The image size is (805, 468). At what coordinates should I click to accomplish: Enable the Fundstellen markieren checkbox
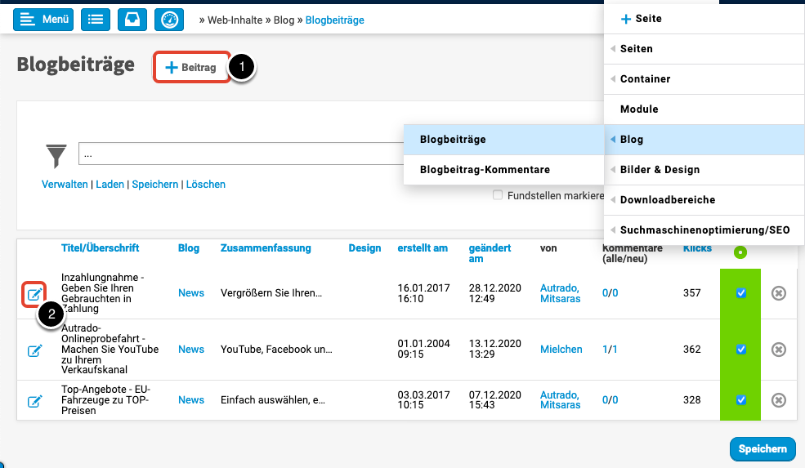(x=498, y=196)
